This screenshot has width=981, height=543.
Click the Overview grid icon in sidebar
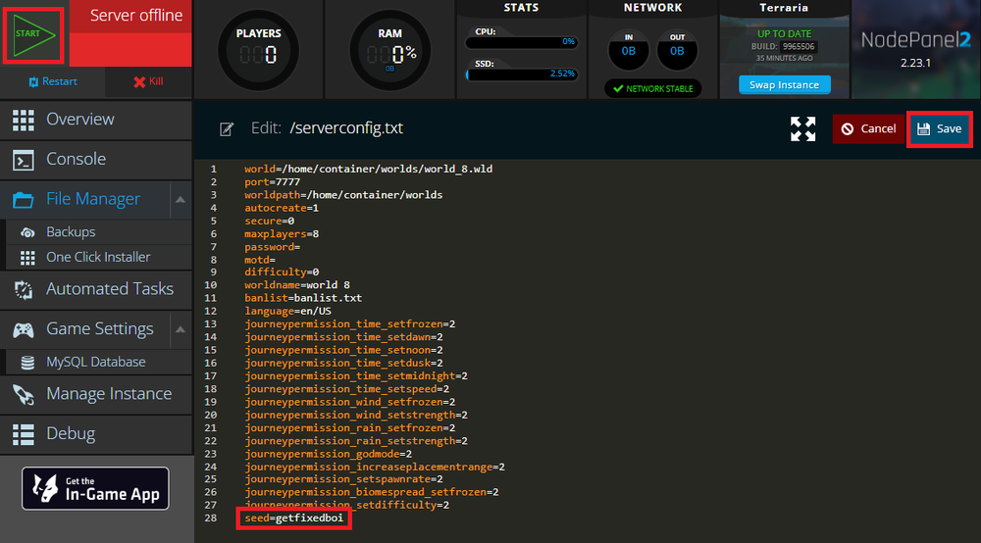[24, 120]
